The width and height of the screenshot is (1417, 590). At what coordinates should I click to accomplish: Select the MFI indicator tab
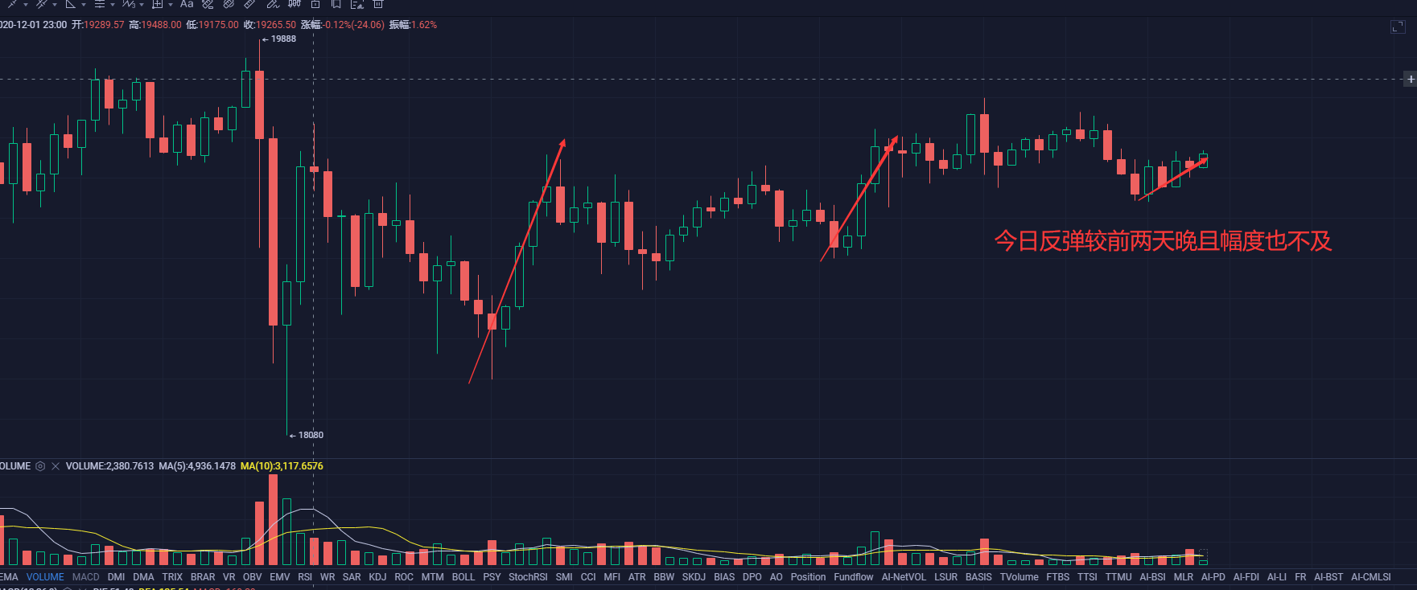click(x=612, y=577)
